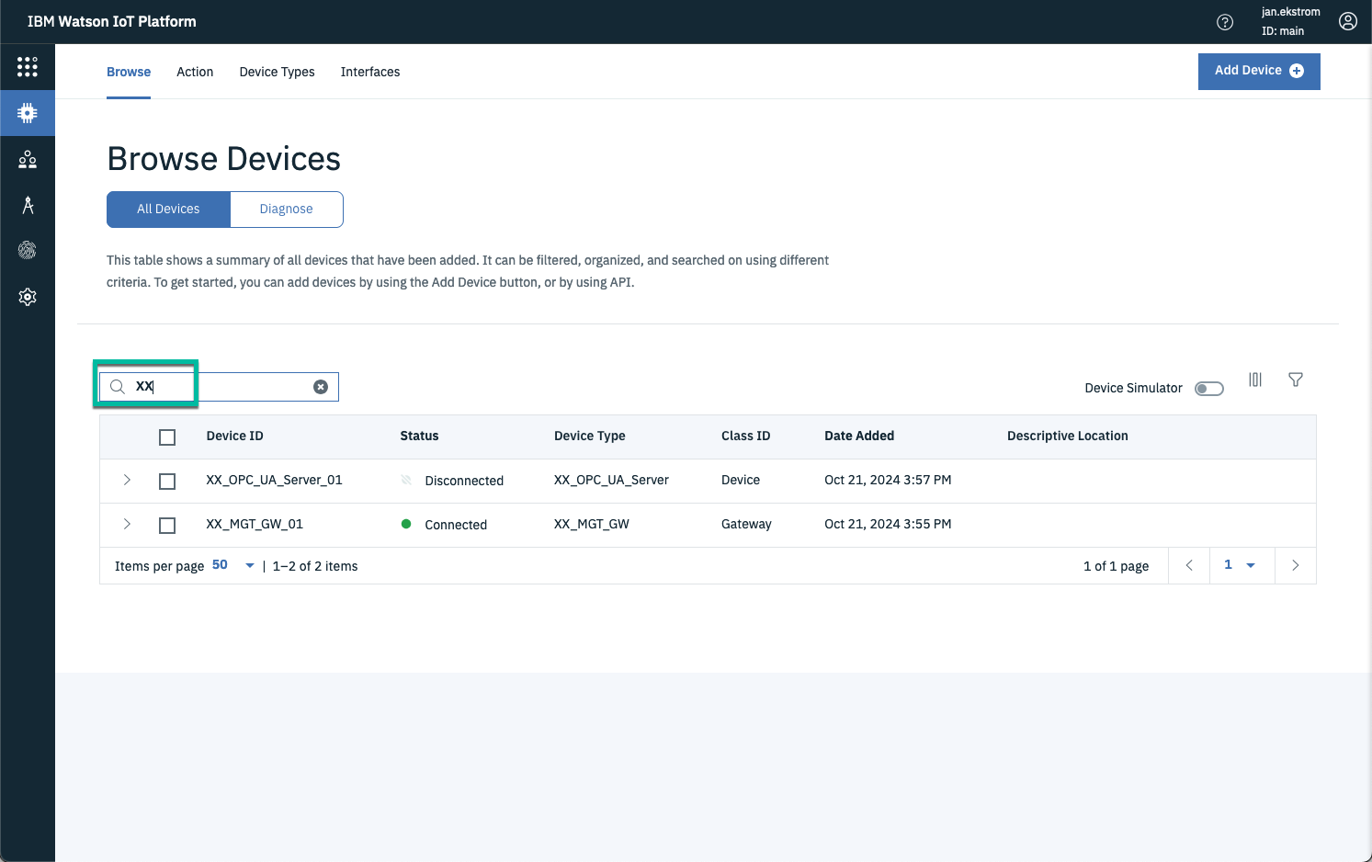
Task: Sort by Class ID column header
Action: pos(746,436)
